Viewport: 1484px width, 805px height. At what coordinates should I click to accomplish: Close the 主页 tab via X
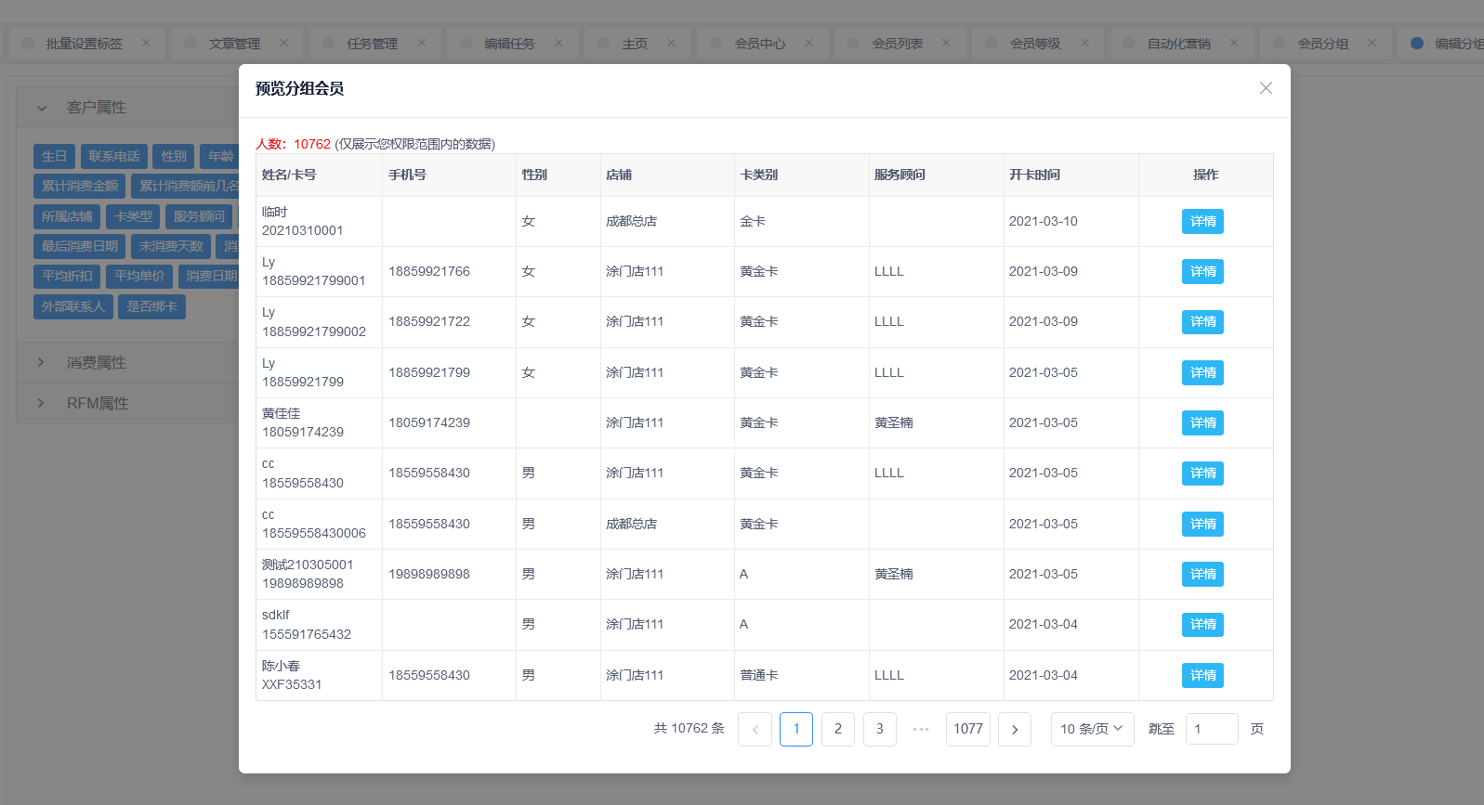(671, 43)
